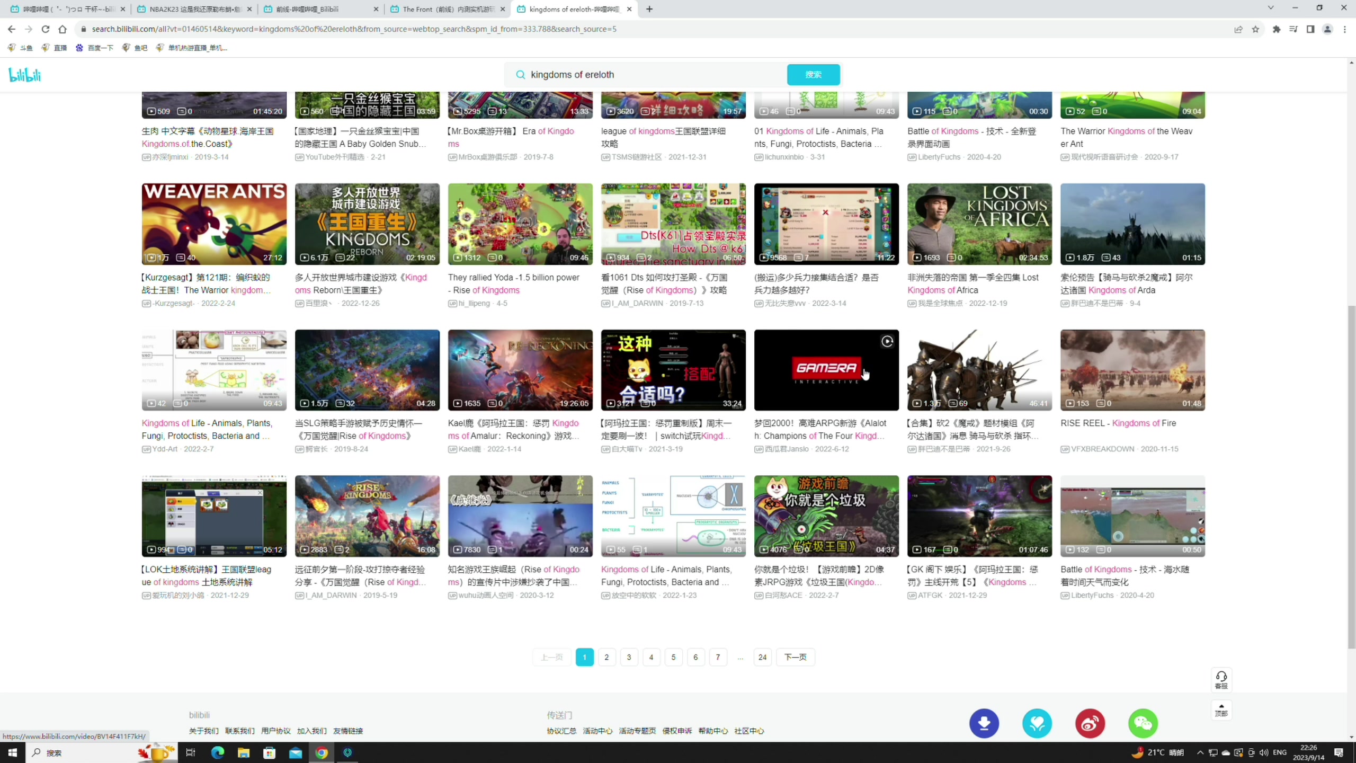Click the blue 搜索 search button
This screenshot has height=763, width=1356.
point(813,75)
